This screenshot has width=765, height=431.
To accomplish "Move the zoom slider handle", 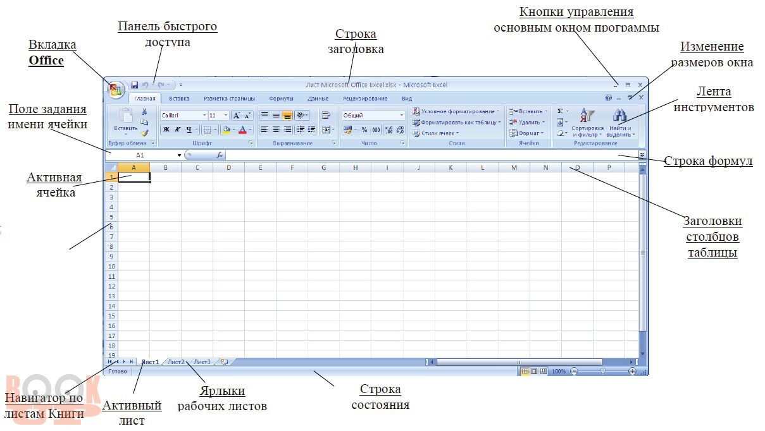I will [x=603, y=372].
